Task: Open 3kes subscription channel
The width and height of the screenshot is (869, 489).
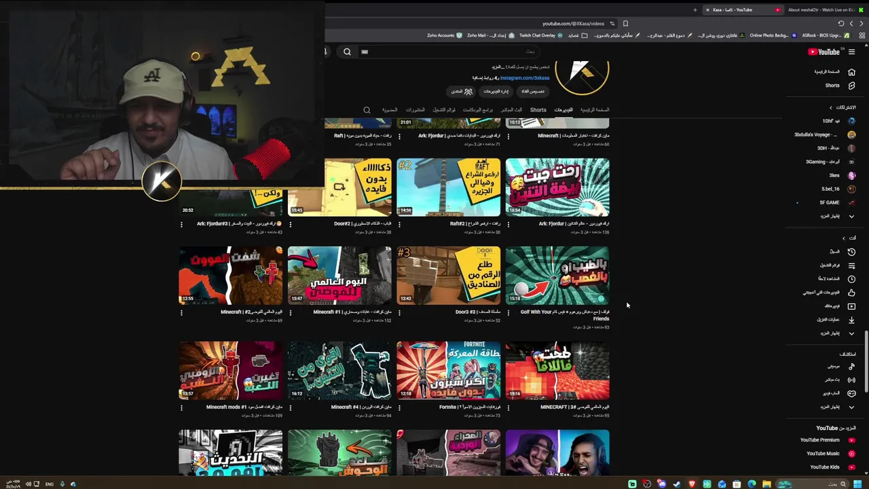Action: (841, 175)
